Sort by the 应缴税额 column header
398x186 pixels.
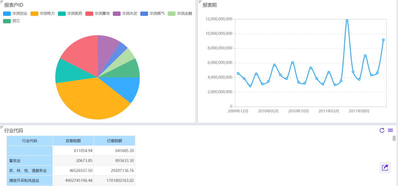73,141
